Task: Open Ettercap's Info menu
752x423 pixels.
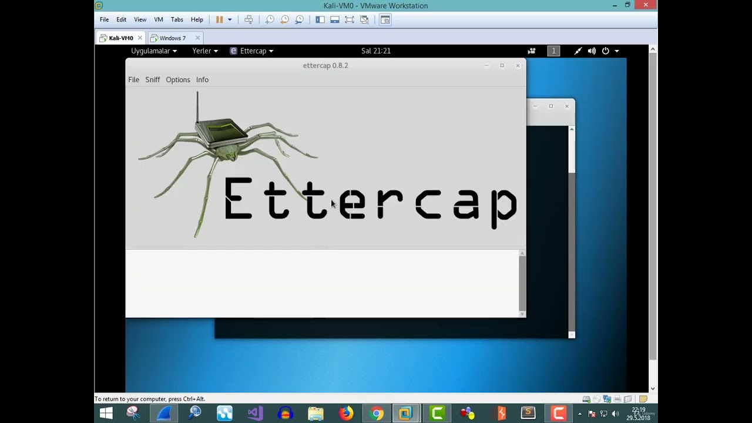Action: click(202, 80)
